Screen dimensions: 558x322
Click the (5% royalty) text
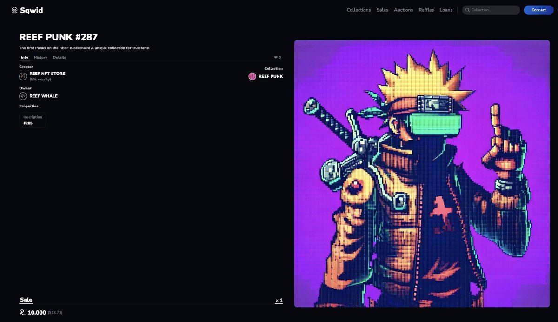(40, 80)
